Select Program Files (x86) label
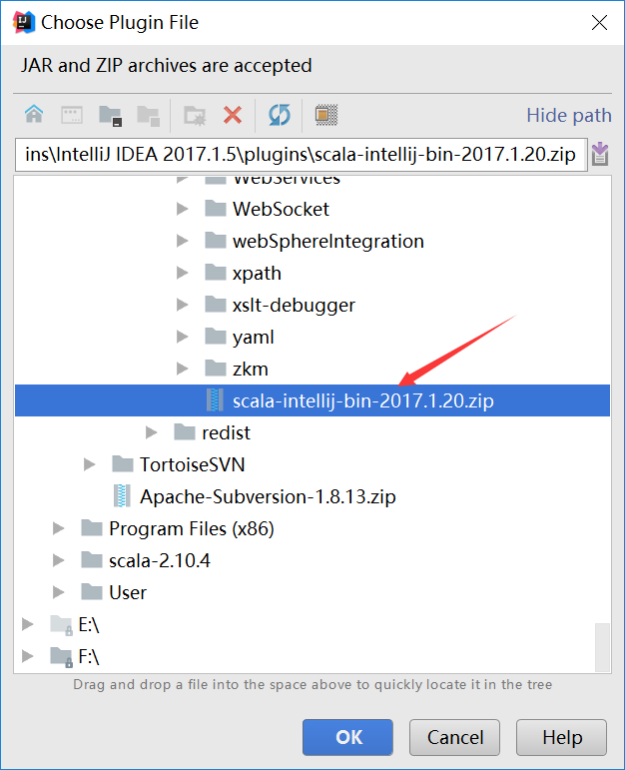 [x=192, y=528]
